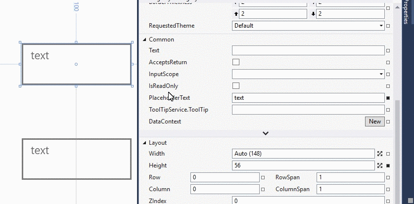Show advanced Common properties chevron
This screenshot has width=414, height=204.
coord(266,133)
